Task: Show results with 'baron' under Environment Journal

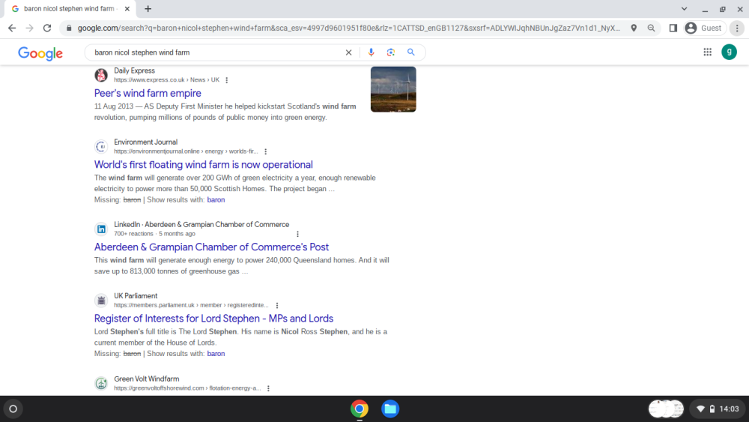Action: (216, 200)
